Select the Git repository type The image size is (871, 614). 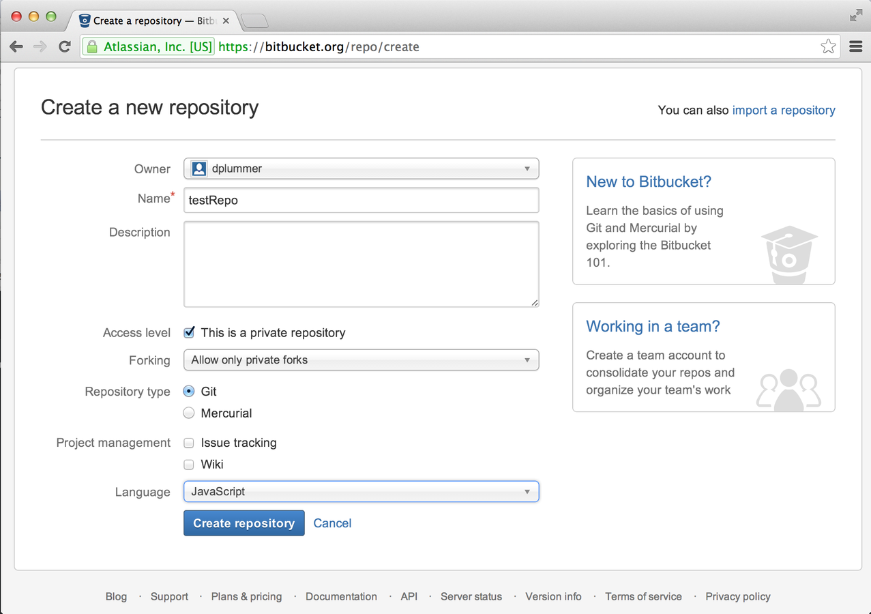pos(189,392)
